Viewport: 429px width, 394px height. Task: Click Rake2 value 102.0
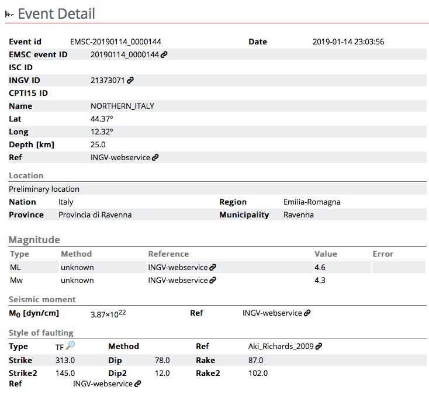pos(258,373)
